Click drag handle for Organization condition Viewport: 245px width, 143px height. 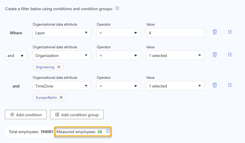coord(230,55)
